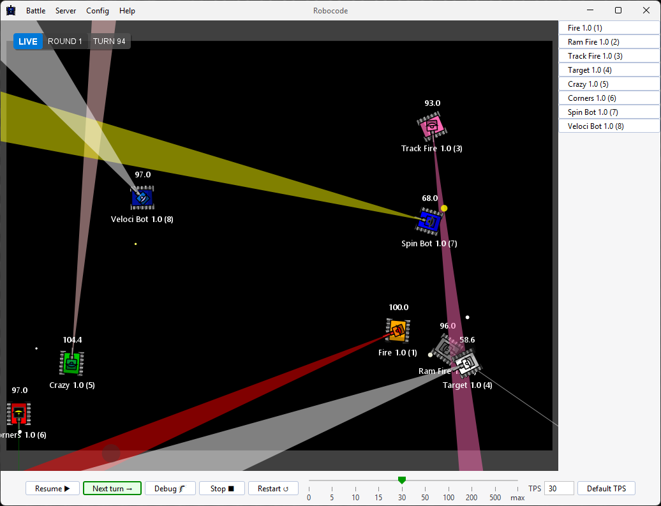Reset to Default TPS
661x506 pixels.
(x=606, y=488)
